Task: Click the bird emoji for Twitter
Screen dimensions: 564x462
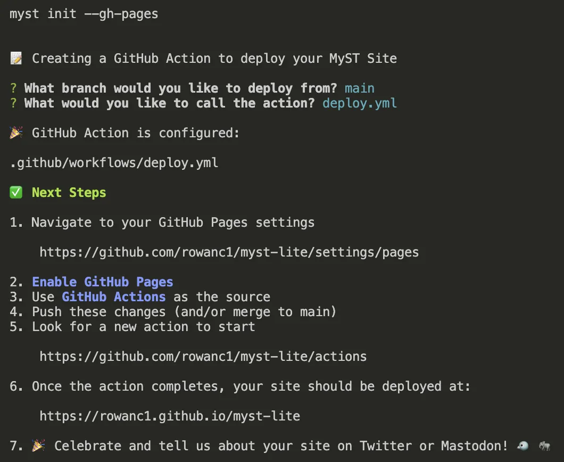Action: pyautogui.click(x=522, y=445)
